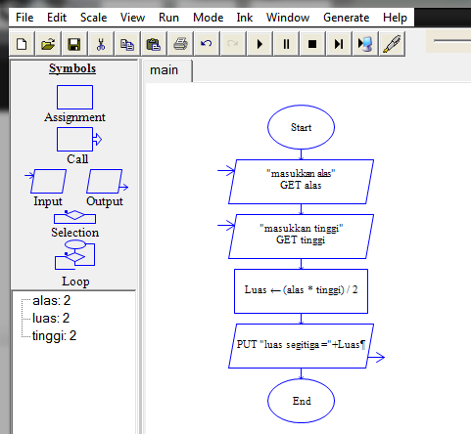The height and width of the screenshot is (434, 471).
Task: Print the flowchart with the printer icon
Action: (x=180, y=44)
